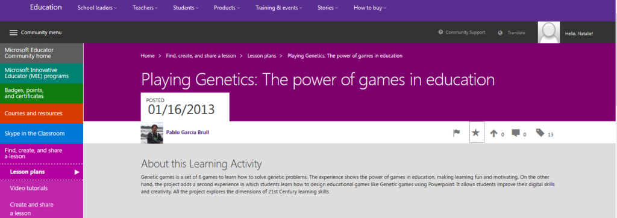
Task: Expand the Products dropdown menu
Action: click(227, 8)
